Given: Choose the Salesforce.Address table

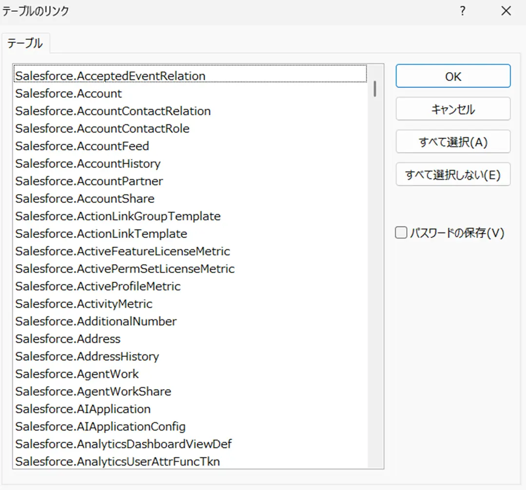Looking at the screenshot, I should point(68,339).
